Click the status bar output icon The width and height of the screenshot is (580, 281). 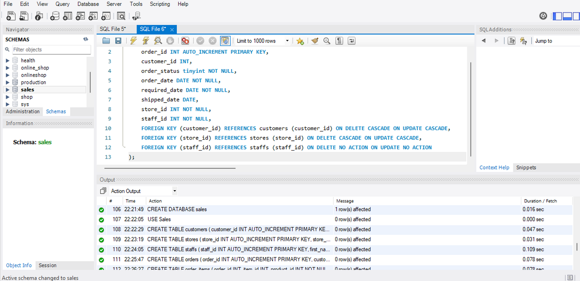coord(570,278)
